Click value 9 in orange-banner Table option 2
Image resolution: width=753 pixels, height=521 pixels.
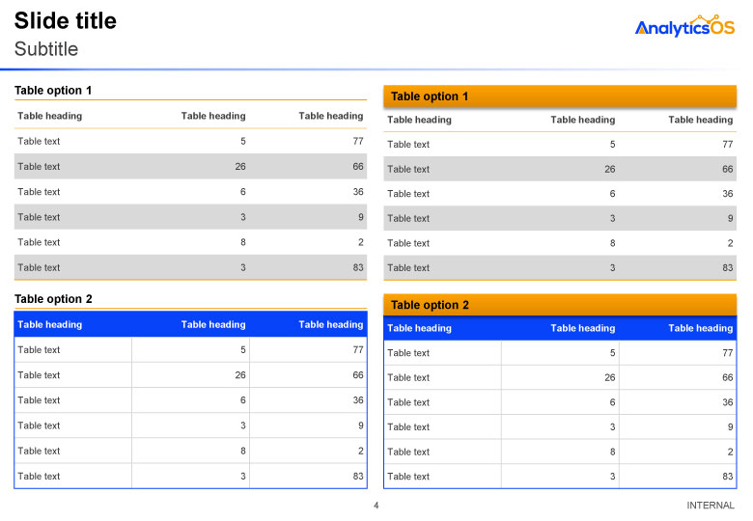731,427
